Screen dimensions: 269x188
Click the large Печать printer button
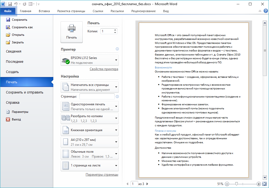[x=72, y=32]
